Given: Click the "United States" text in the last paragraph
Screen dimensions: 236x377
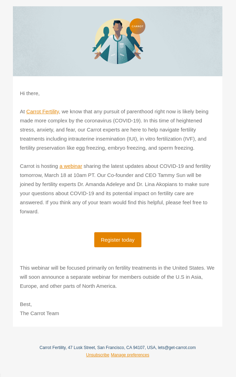Looking at the screenshot, I should point(188,268).
